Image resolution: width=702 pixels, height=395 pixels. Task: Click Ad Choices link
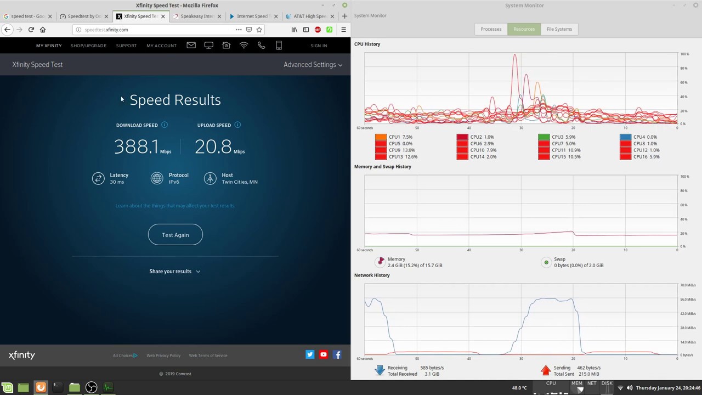tap(125, 356)
